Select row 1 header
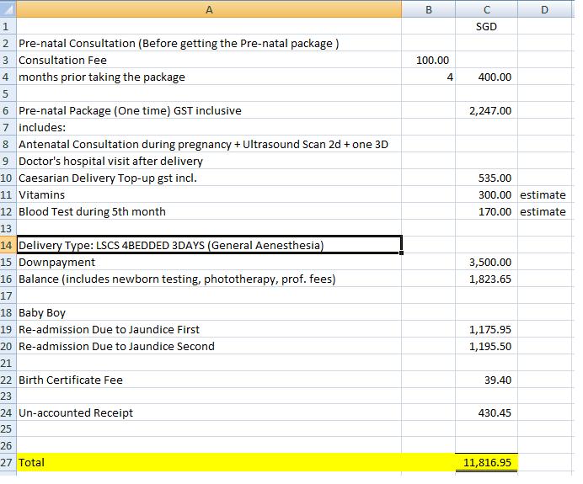This screenshot has height=484, width=583. point(8,26)
